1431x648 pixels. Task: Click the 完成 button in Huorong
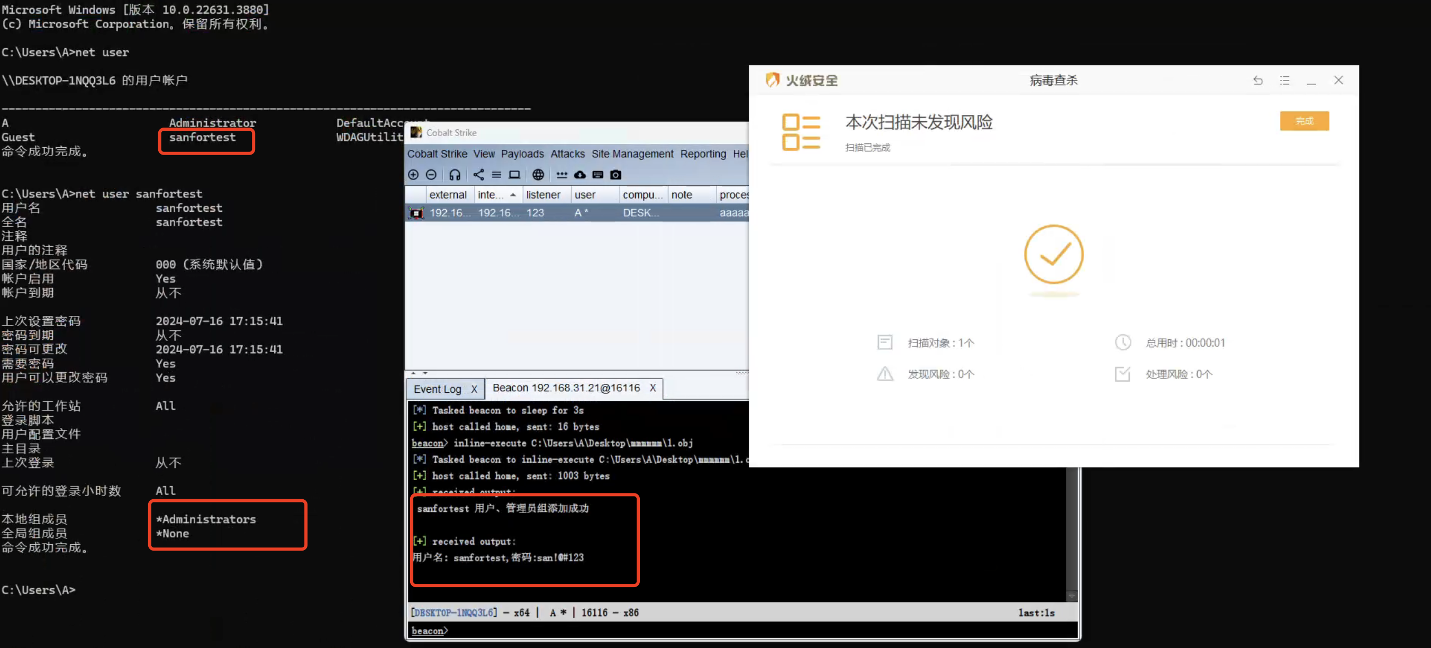(x=1305, y=121)
